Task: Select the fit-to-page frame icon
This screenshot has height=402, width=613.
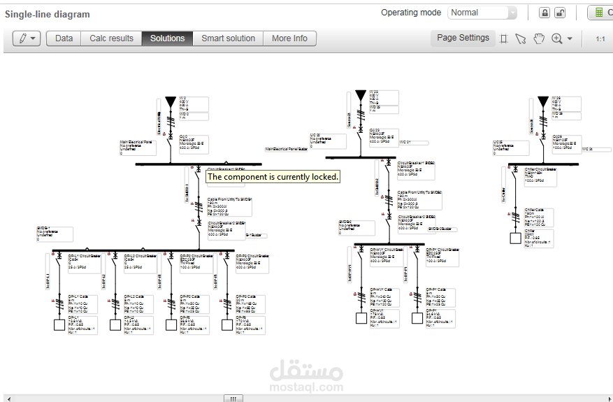Action: (504, 38)
